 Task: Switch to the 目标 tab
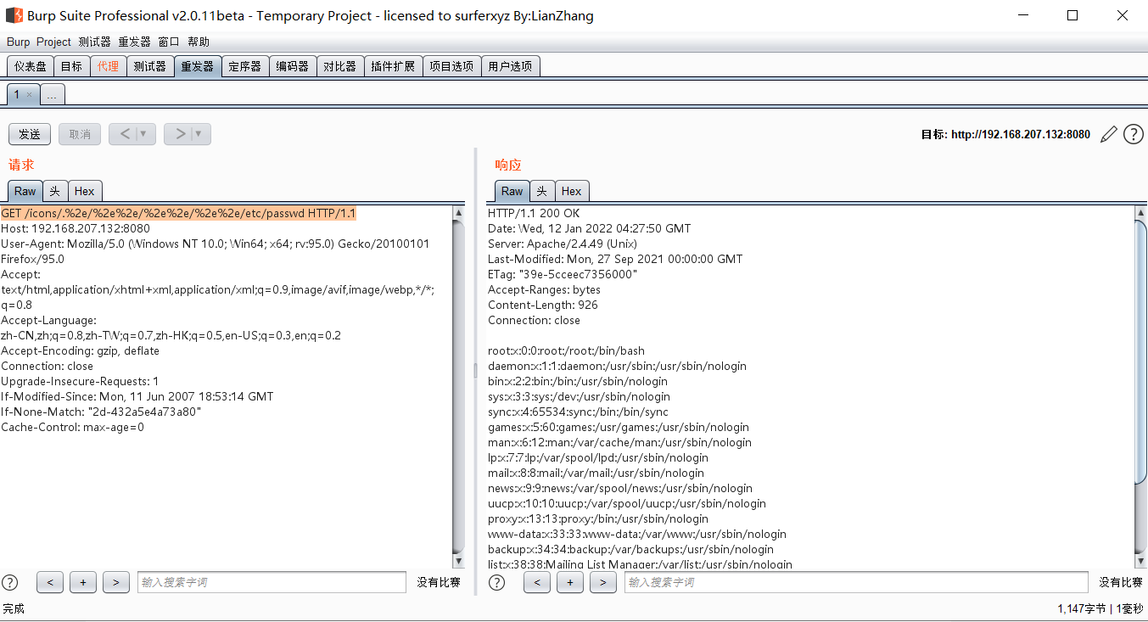pyautogui.click(x=72, y=66)
